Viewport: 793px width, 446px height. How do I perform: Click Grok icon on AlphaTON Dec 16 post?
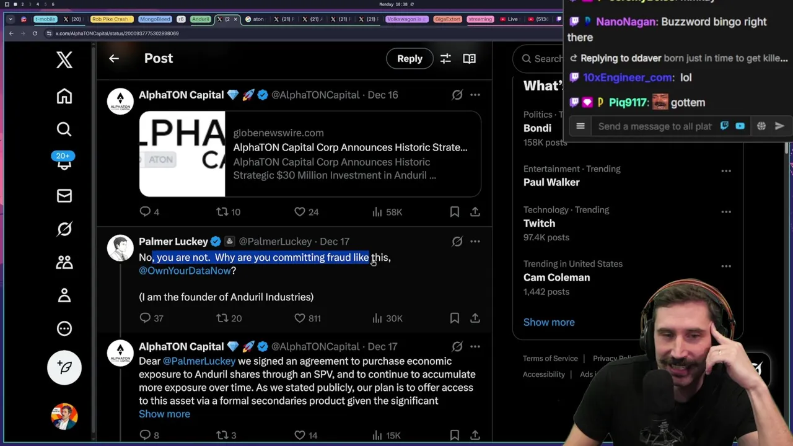tap(457, 95)
